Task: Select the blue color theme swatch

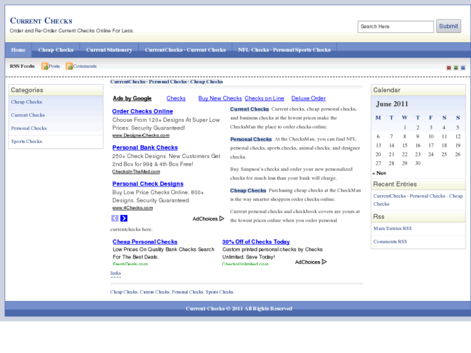Action: click(463, 67)
